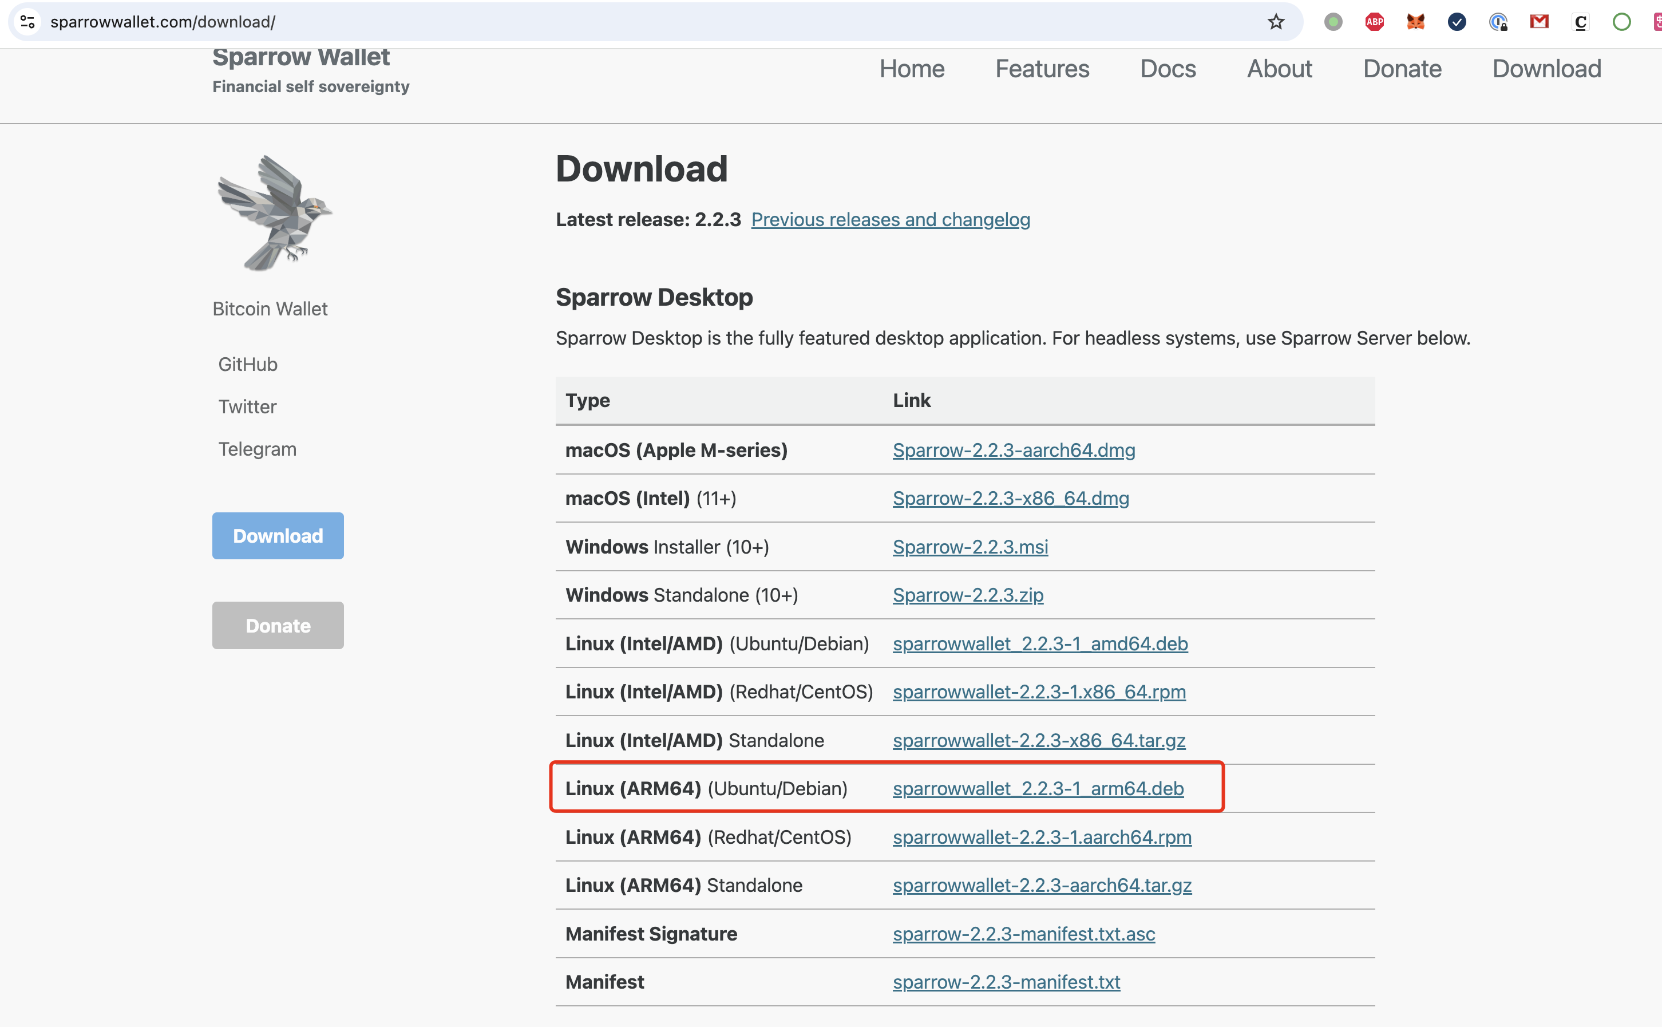Image resolution: width=1662 pixels, height=1027 pixels.
Task: Click the grey circle with green dot extension
Action: [1333, 22]
